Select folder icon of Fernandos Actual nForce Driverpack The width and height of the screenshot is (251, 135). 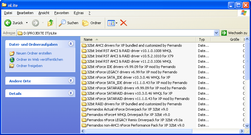(84, 109)
